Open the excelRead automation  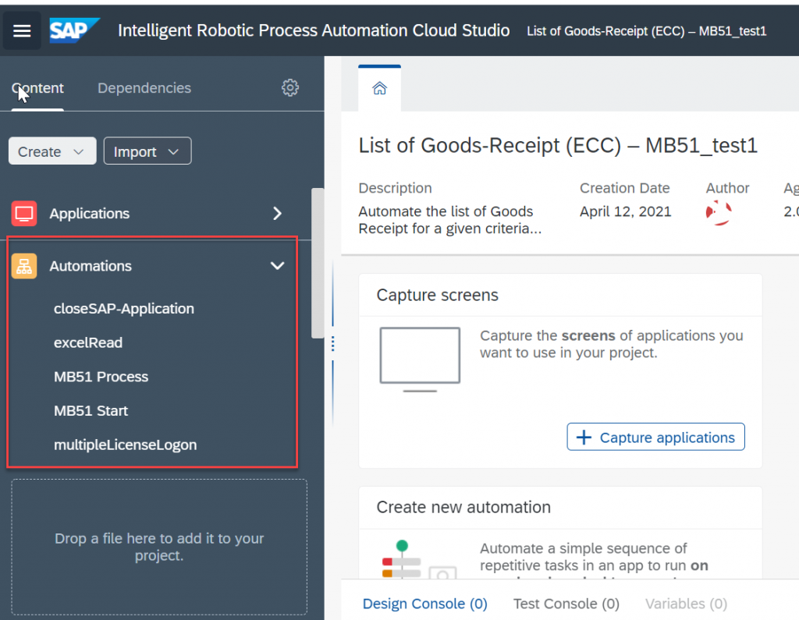pyautogui.click(x=88, y=343)
